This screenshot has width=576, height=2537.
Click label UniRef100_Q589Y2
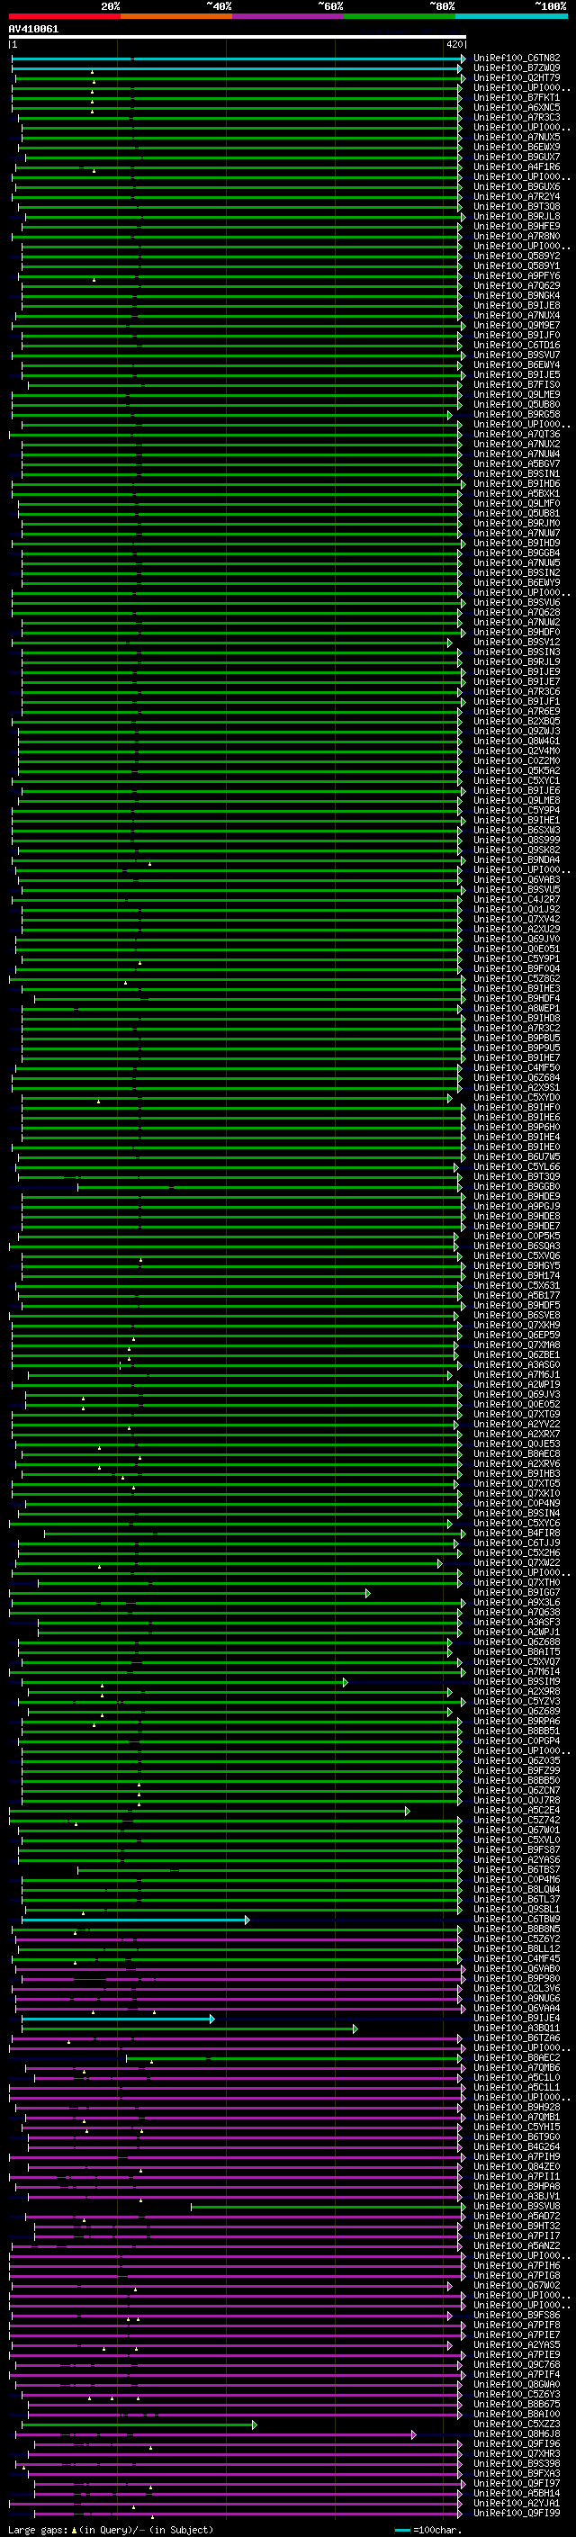tap(516, 256)
